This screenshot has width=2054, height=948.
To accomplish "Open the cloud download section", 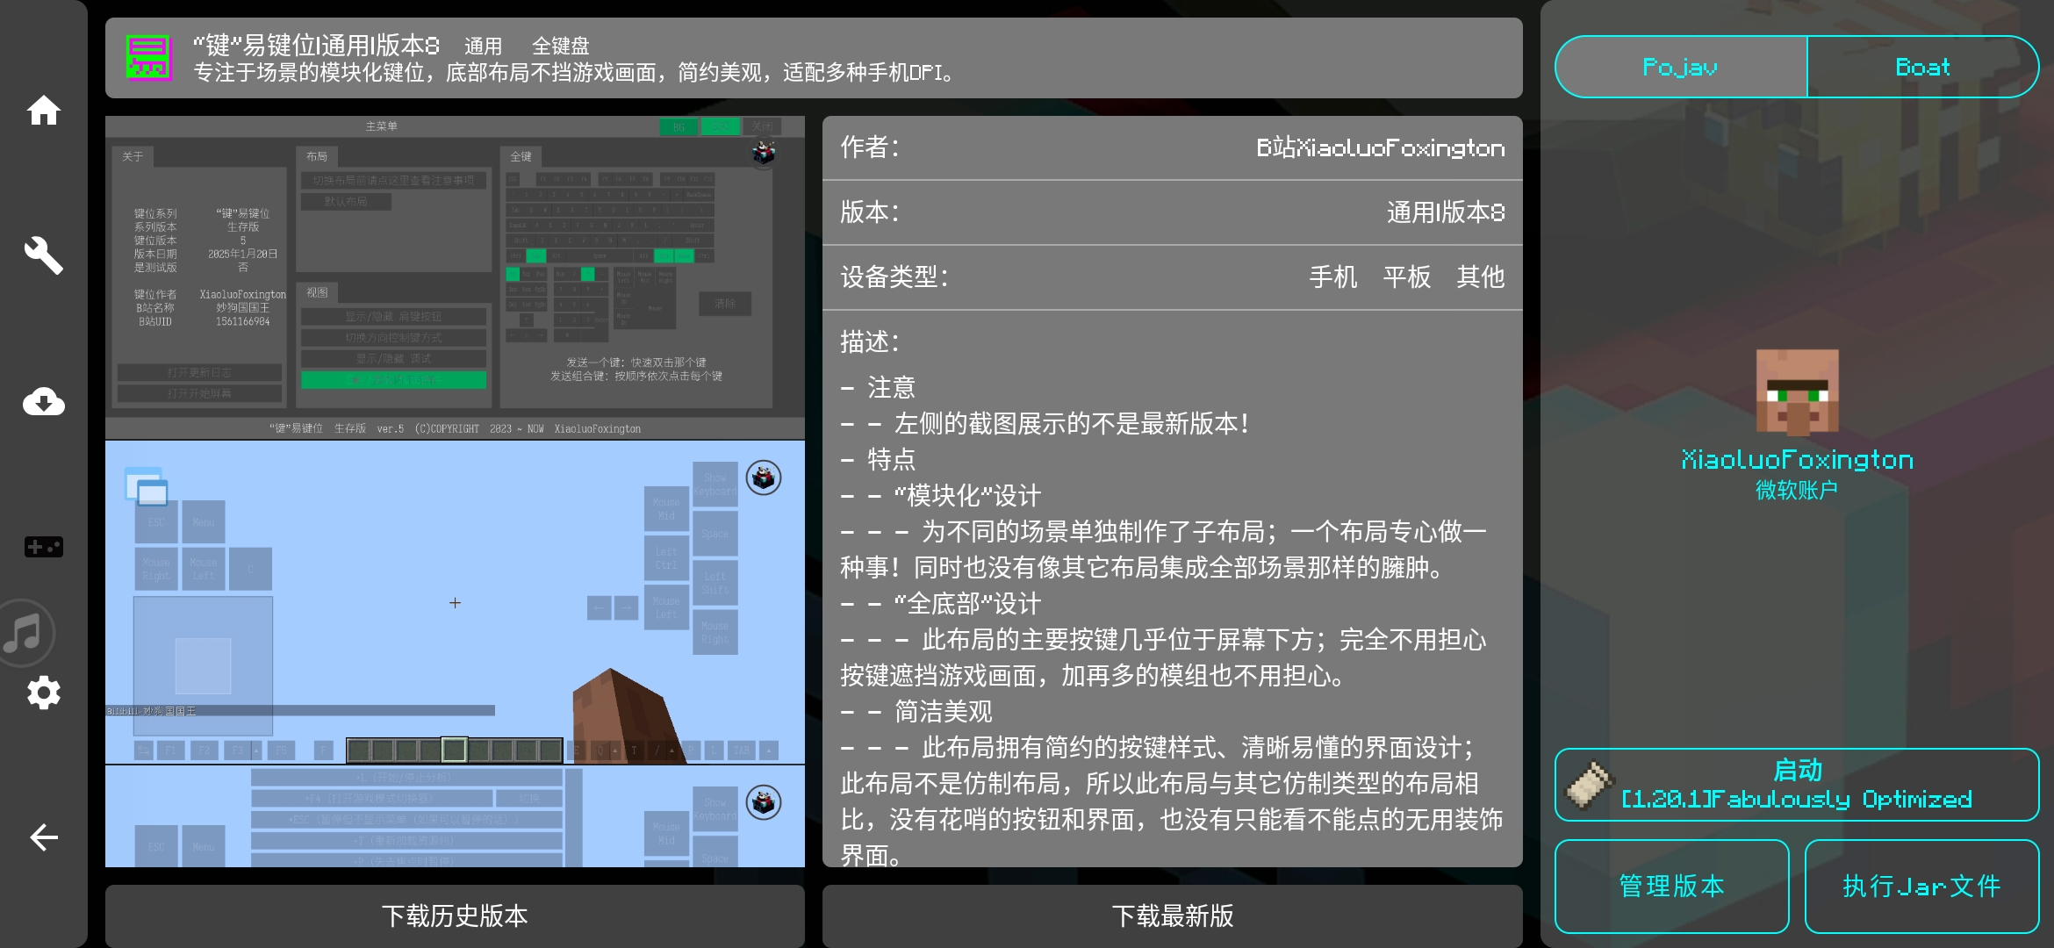I will pyautogui.click(x=43, y=401).
